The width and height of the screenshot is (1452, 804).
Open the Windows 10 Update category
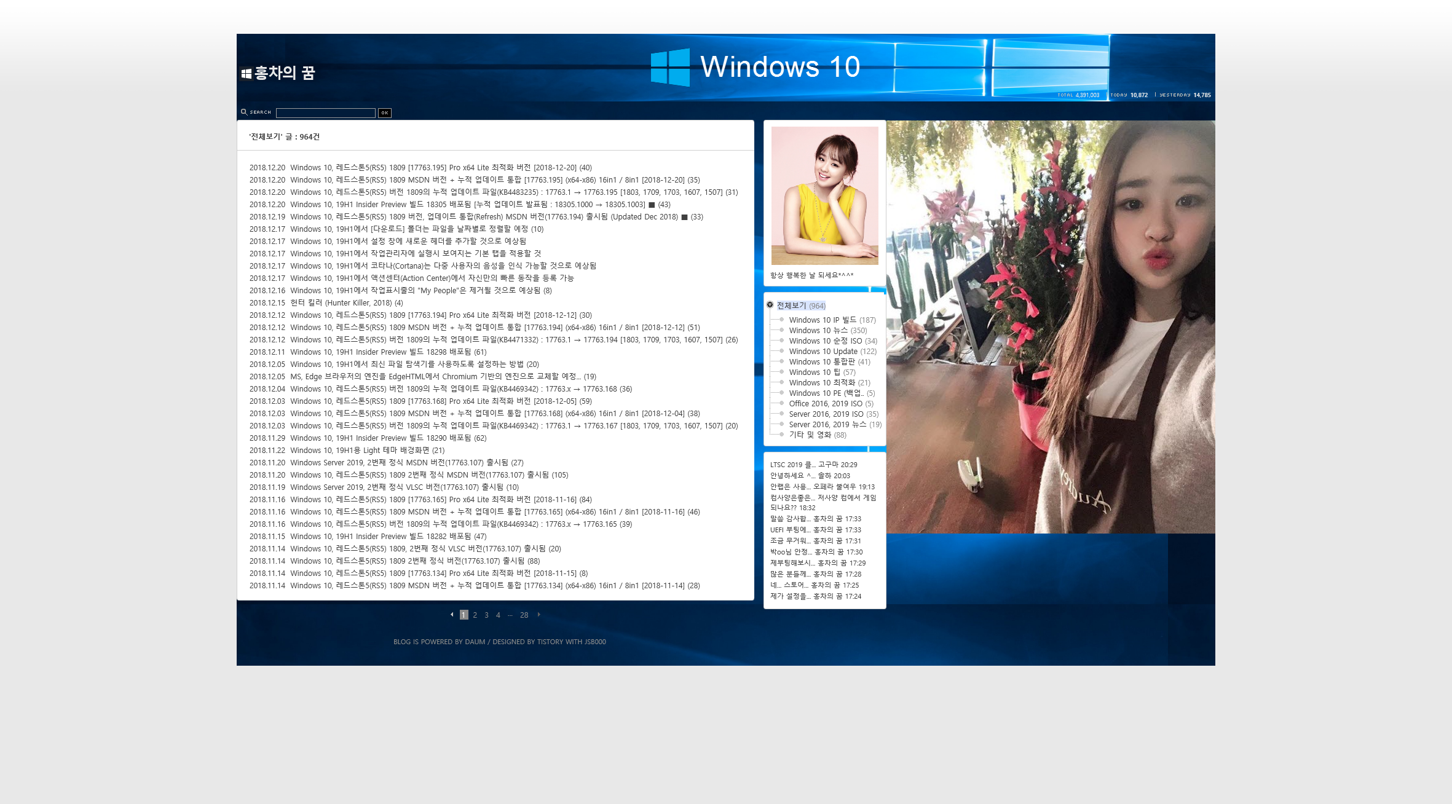(823, 351)
